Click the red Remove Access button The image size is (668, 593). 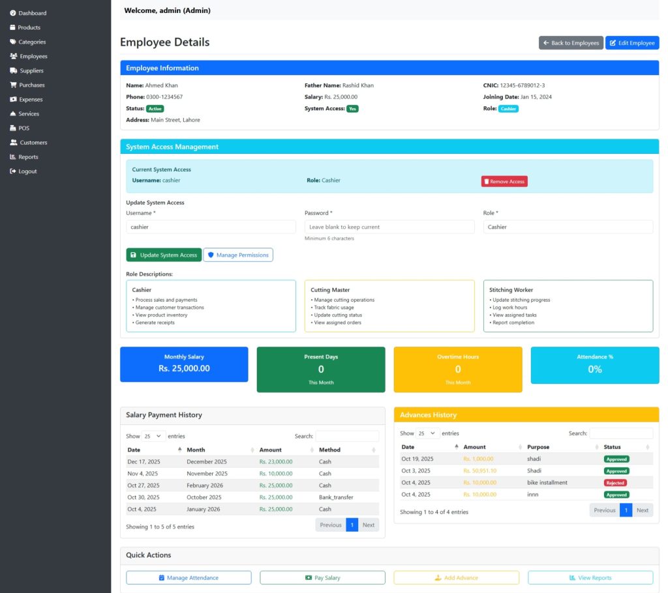tap(504, 181)
